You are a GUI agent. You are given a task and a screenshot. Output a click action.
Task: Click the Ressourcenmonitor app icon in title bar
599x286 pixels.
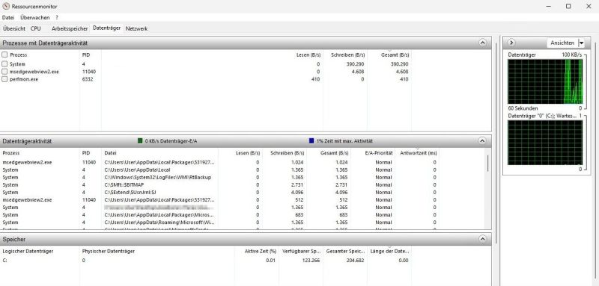[x=5, y=7]
